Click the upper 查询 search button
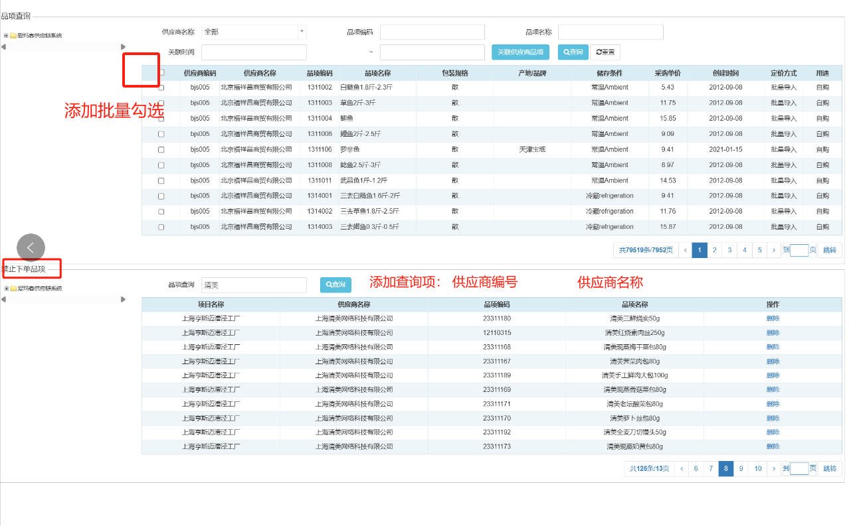The image size is (849, 526). click(x=573, y=52)
